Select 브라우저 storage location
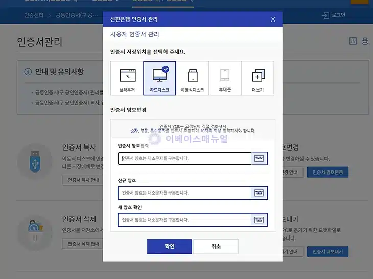The image size is (373, 279). click(x=127, y=78)
